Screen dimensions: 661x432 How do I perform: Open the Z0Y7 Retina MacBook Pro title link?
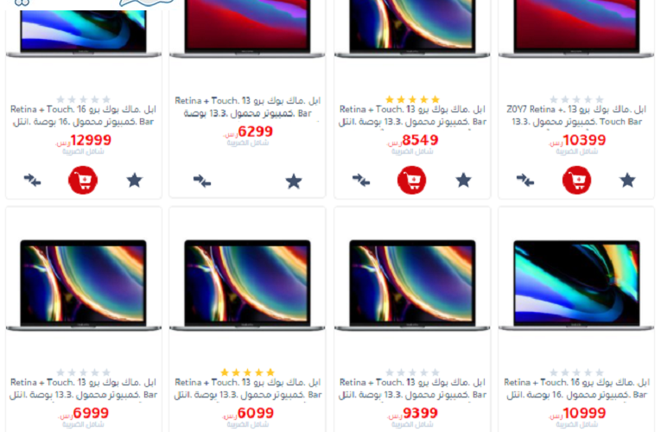click(x=576, y=116)
